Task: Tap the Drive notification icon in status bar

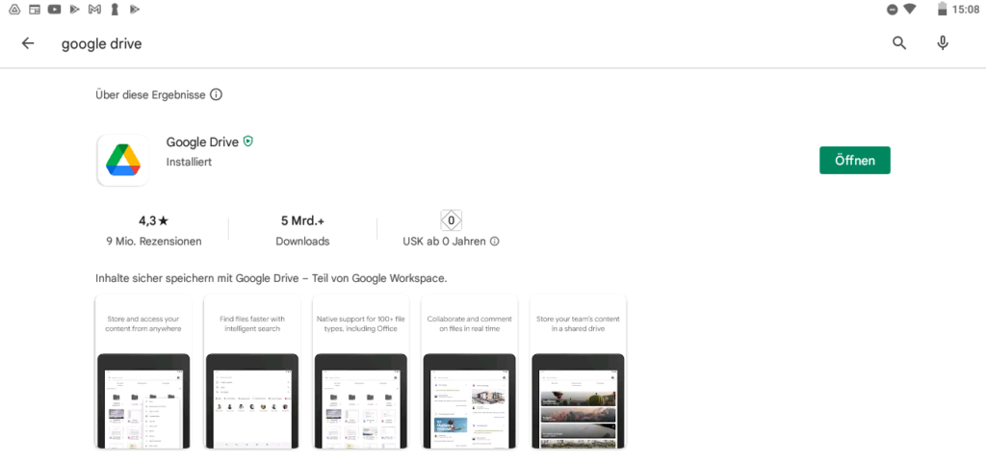Action: 14,10
